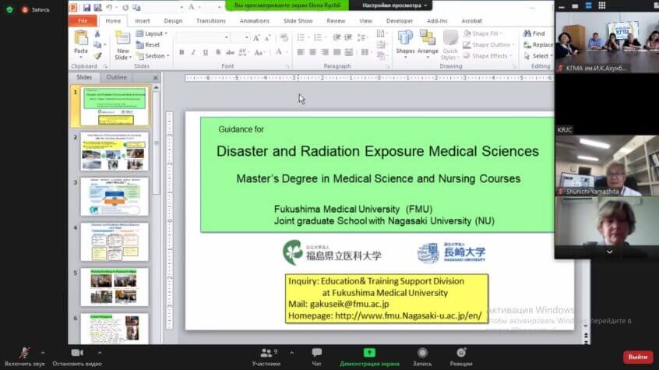Toggle bold formatting in Font group
The width and height of the screenshot is (659, 370).
pos(181,52)
